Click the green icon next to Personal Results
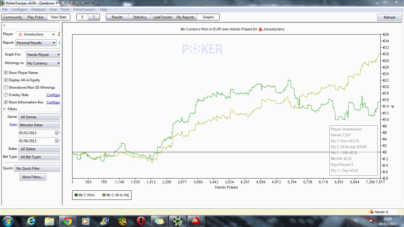Image resolution: width=404 pixels, height=227 pixels. click(x=59, y=43)
